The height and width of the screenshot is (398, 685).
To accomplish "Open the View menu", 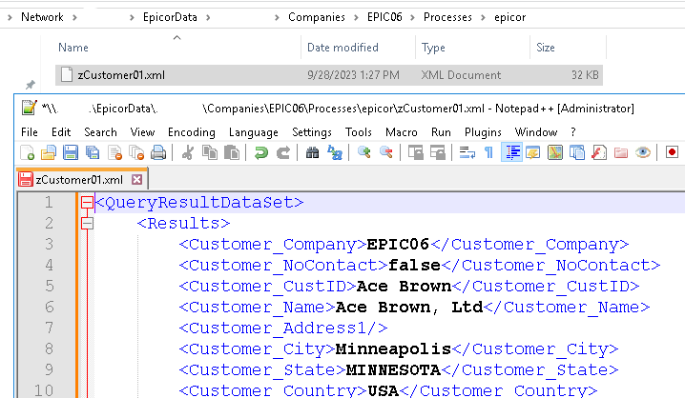I will click(x=142, y=132).
